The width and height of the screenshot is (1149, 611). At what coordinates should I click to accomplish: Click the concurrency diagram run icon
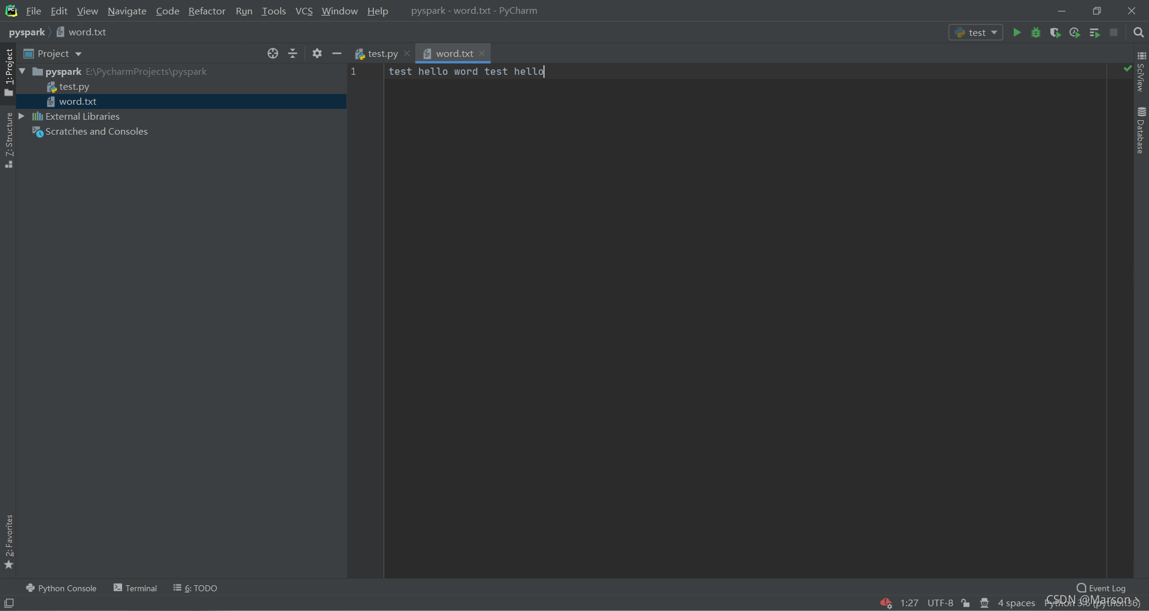point(1095,32)
